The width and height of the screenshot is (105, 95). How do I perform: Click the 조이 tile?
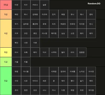coord(17,90)
